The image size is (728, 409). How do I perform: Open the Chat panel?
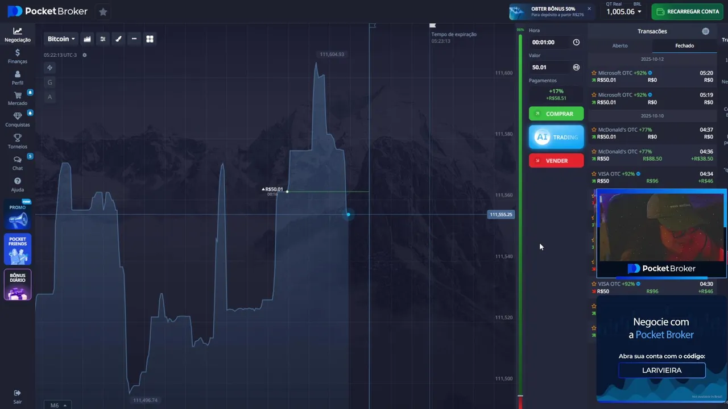pos(18,163)
